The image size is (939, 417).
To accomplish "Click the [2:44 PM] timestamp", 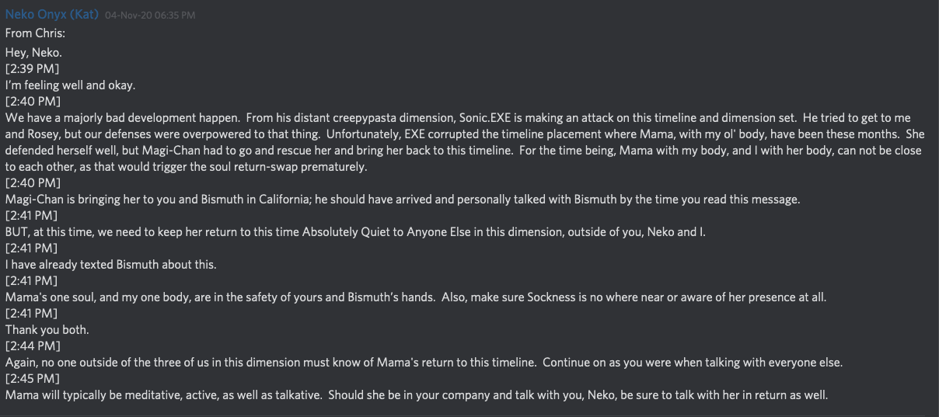I will pos(32,346).
